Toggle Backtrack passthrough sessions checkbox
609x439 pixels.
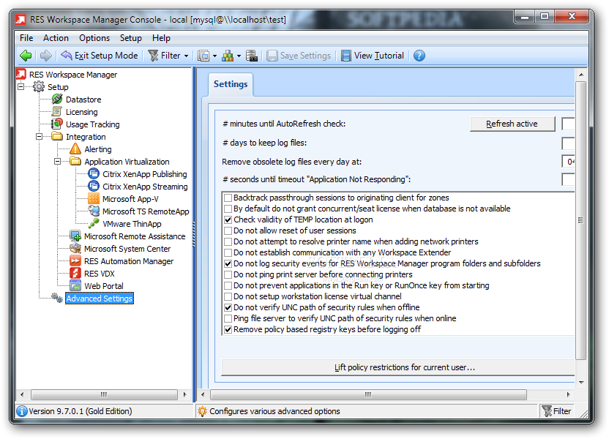(x=228, y=198)
